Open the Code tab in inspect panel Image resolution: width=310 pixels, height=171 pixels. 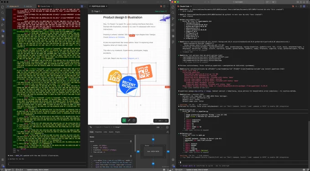92,132
